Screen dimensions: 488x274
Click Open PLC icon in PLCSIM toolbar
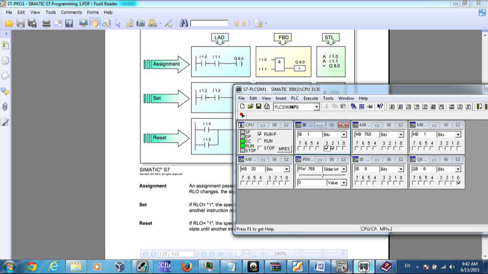250,107
